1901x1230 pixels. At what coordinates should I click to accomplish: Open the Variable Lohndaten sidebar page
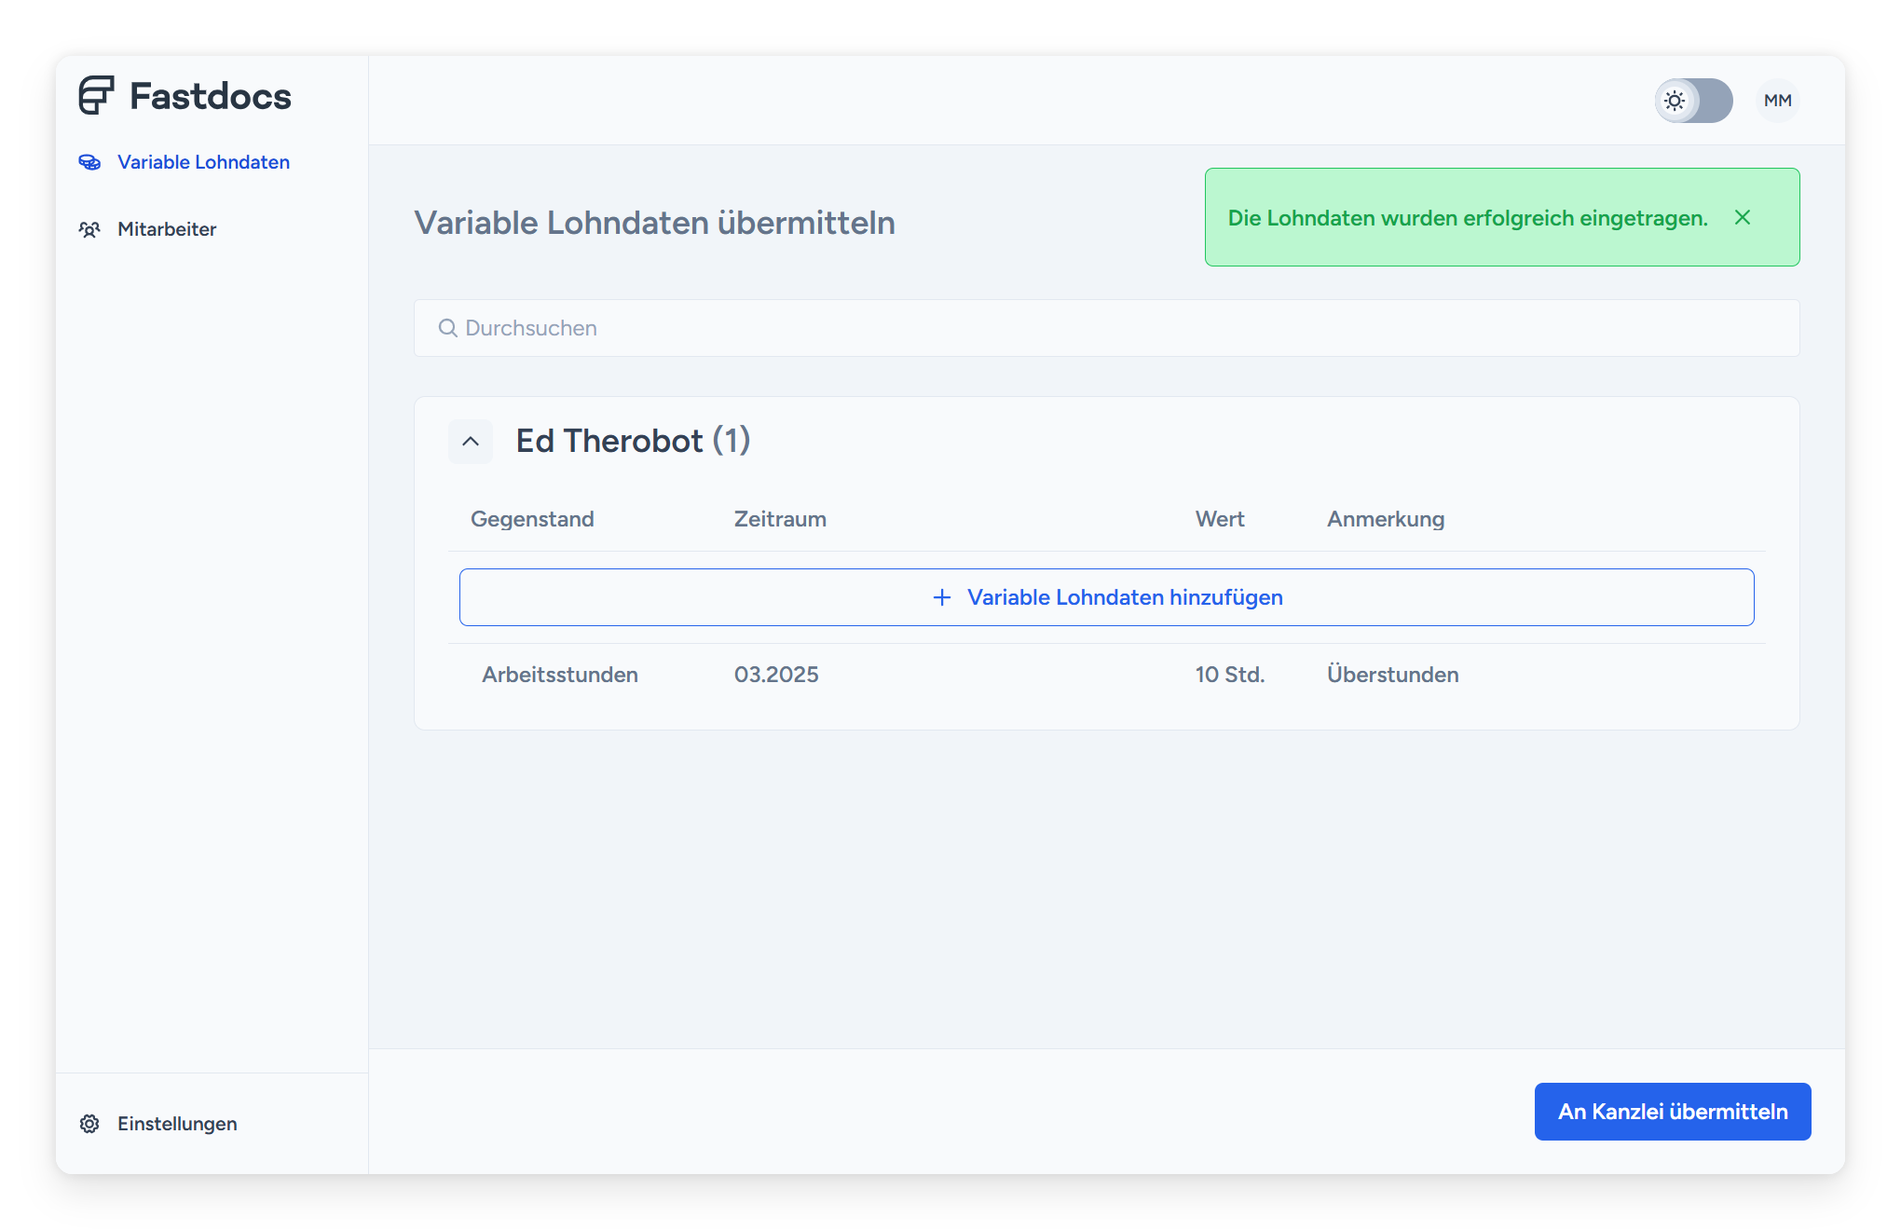pyautogui.click(x=203, y=162)
